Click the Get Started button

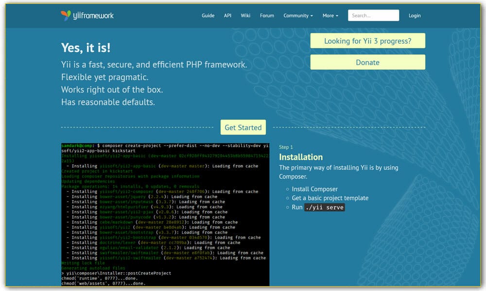(x=243, y=128)
